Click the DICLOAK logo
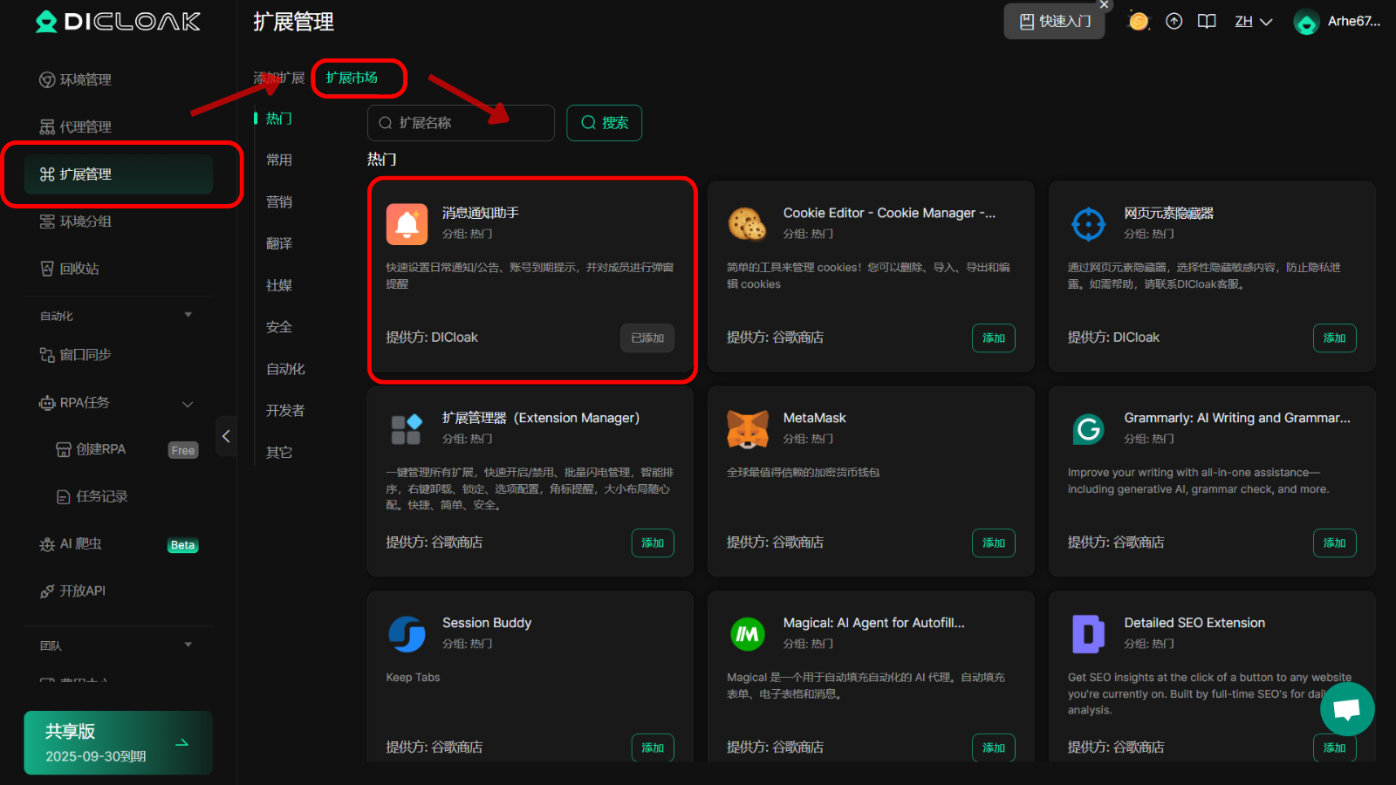This screenshot has height=785, width=1396. pyautogui.click(x=118, y=22)
